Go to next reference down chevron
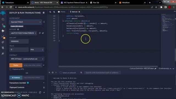 pyautogui.click(x=174, y=68)
